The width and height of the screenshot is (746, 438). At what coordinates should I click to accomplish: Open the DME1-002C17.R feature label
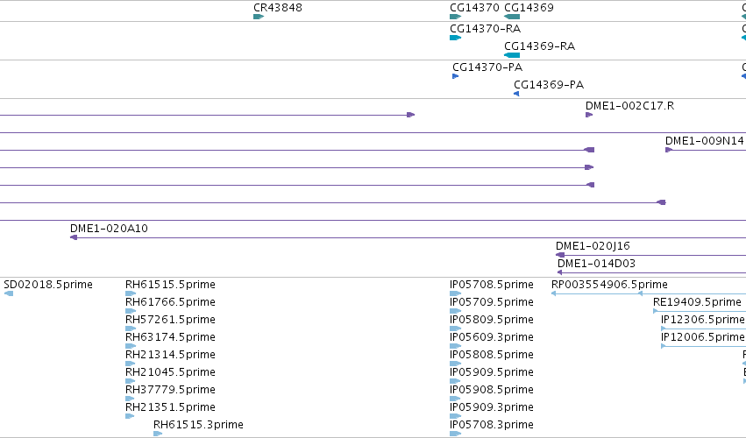pyautogui.click(x=629, y=106)
